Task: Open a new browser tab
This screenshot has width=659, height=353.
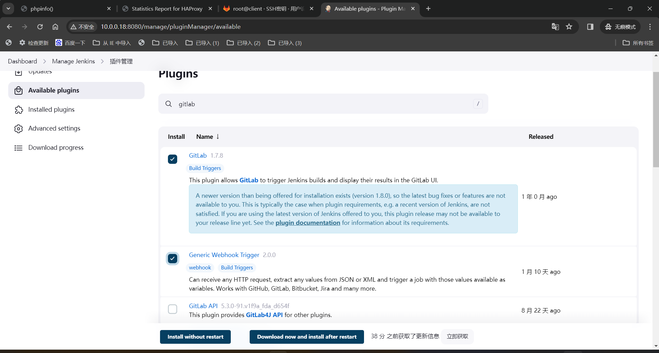Action: tap(428, 9)
